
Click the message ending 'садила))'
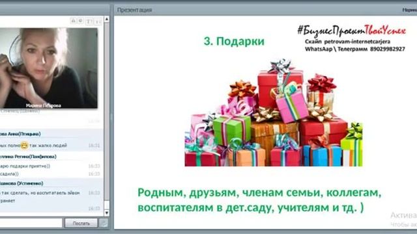click(9, 174)
